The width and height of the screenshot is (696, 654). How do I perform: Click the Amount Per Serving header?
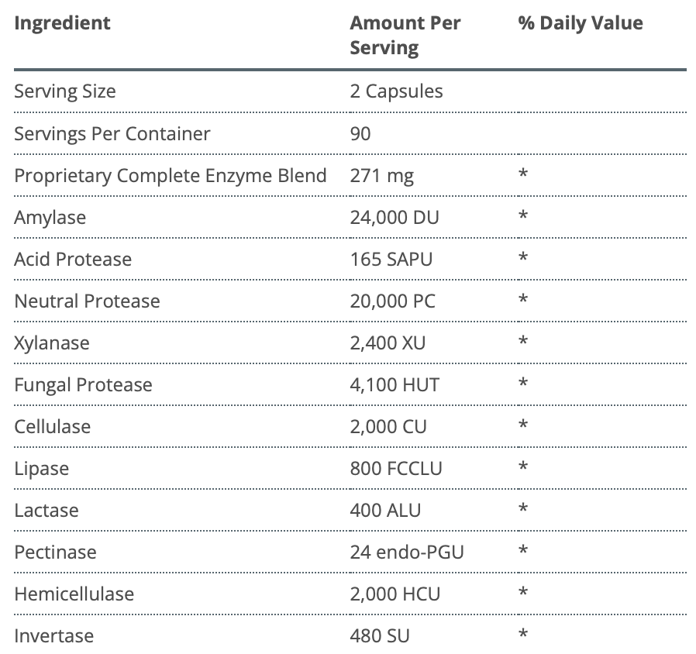pyautogui.click(x=405, y=35)
